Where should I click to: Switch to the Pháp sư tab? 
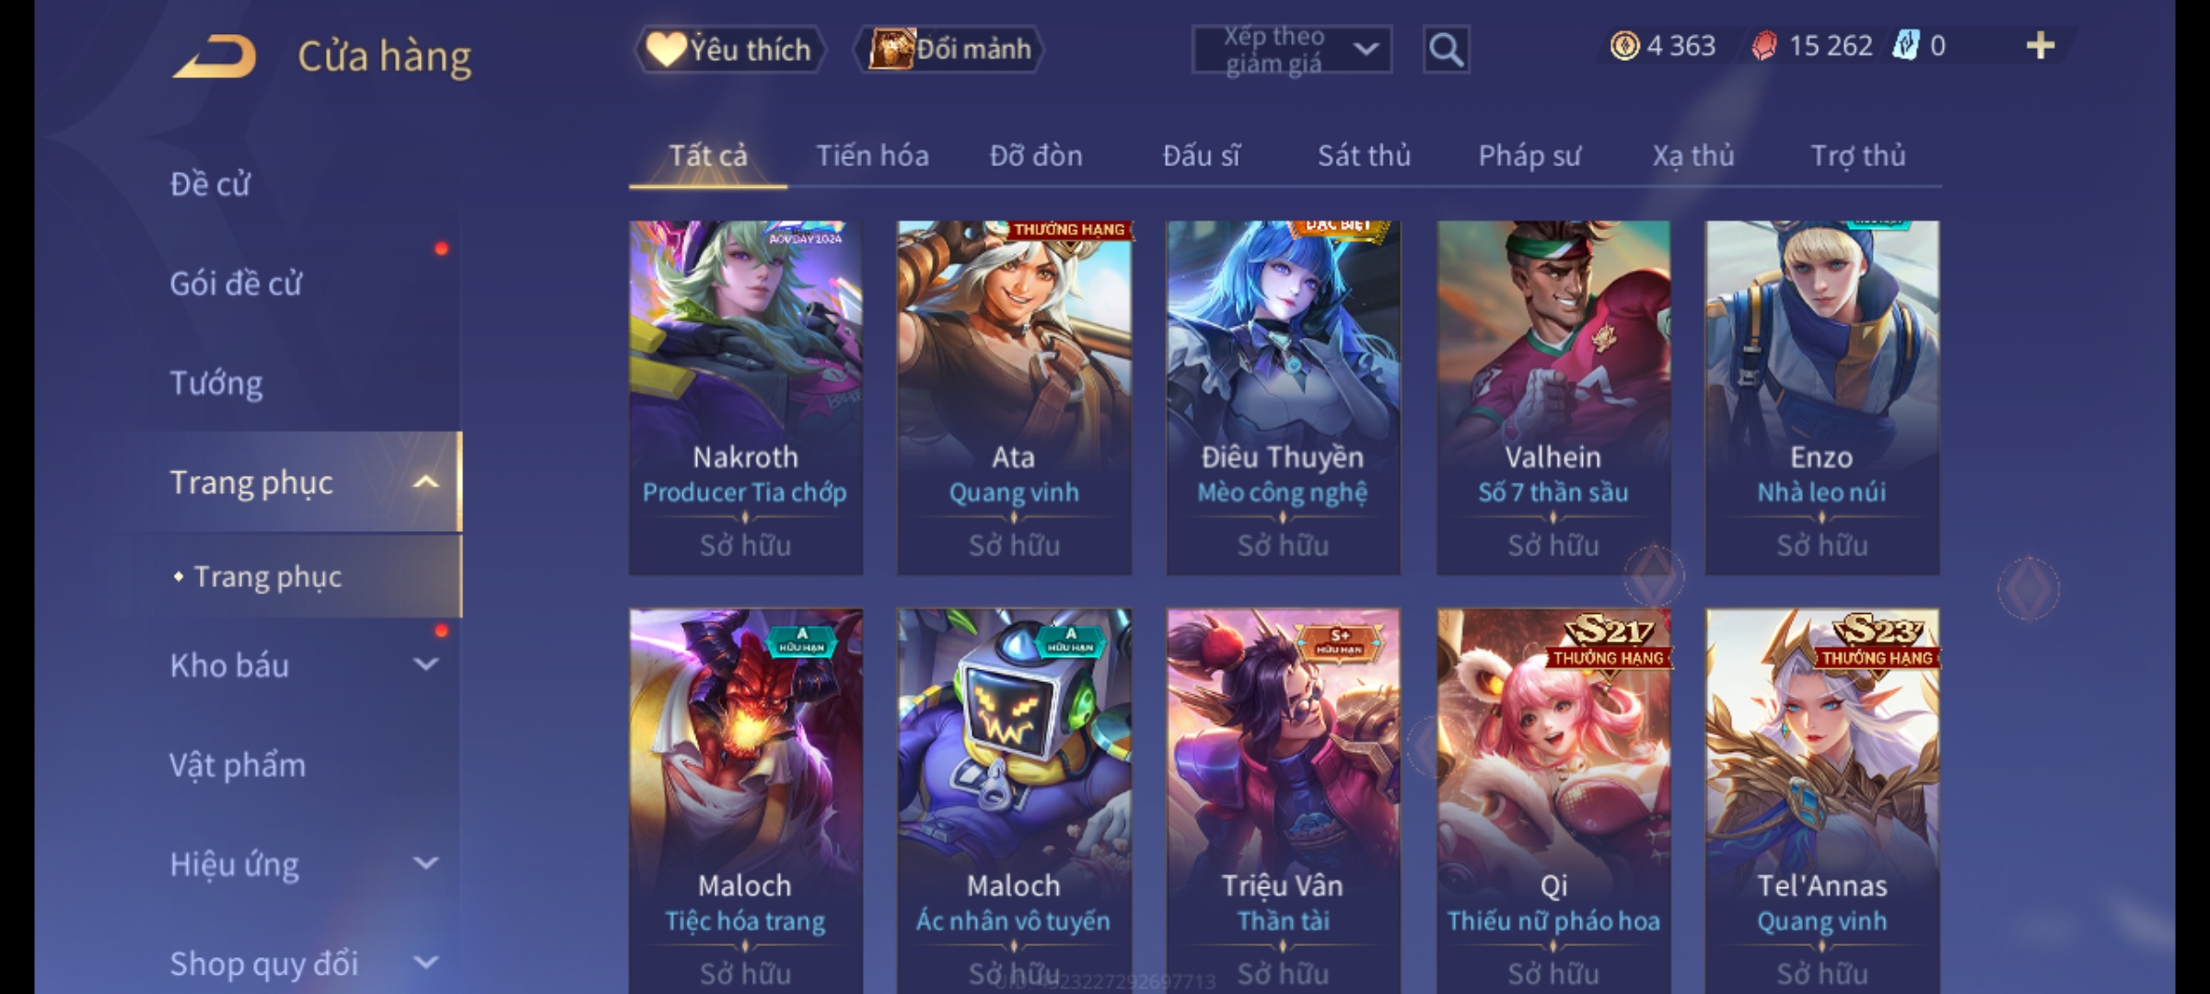(x=1530, y=156)
